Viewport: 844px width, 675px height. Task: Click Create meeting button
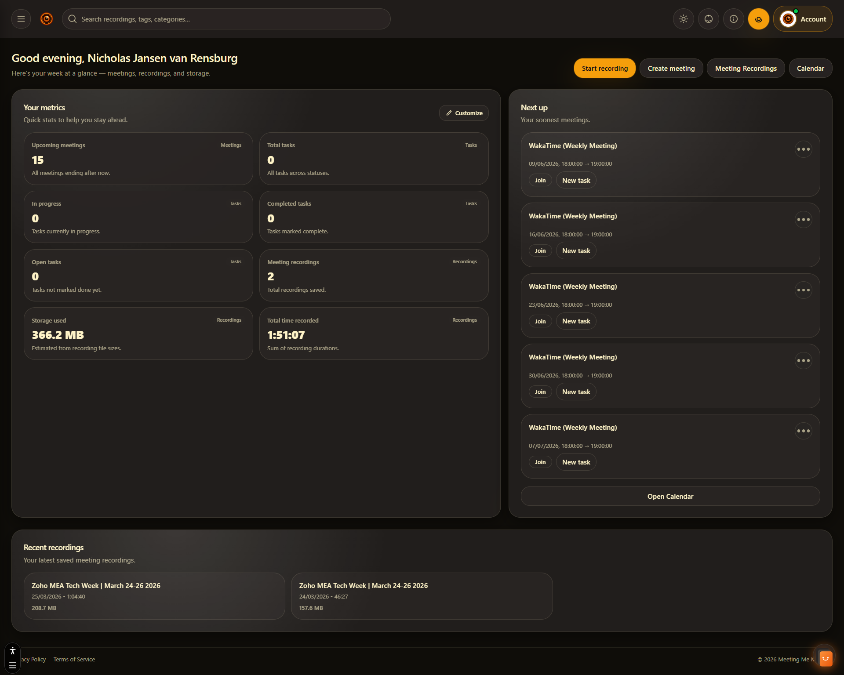click(x=671, y=68)
